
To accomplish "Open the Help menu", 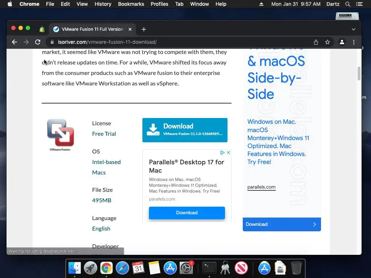I will tap(221, 4).
